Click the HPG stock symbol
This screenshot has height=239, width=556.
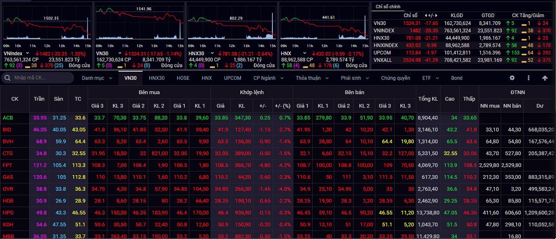tap(8, 212)
